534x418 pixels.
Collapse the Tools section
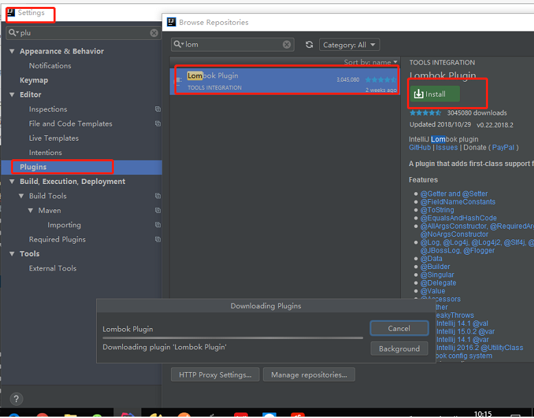(x=12, y=254)
